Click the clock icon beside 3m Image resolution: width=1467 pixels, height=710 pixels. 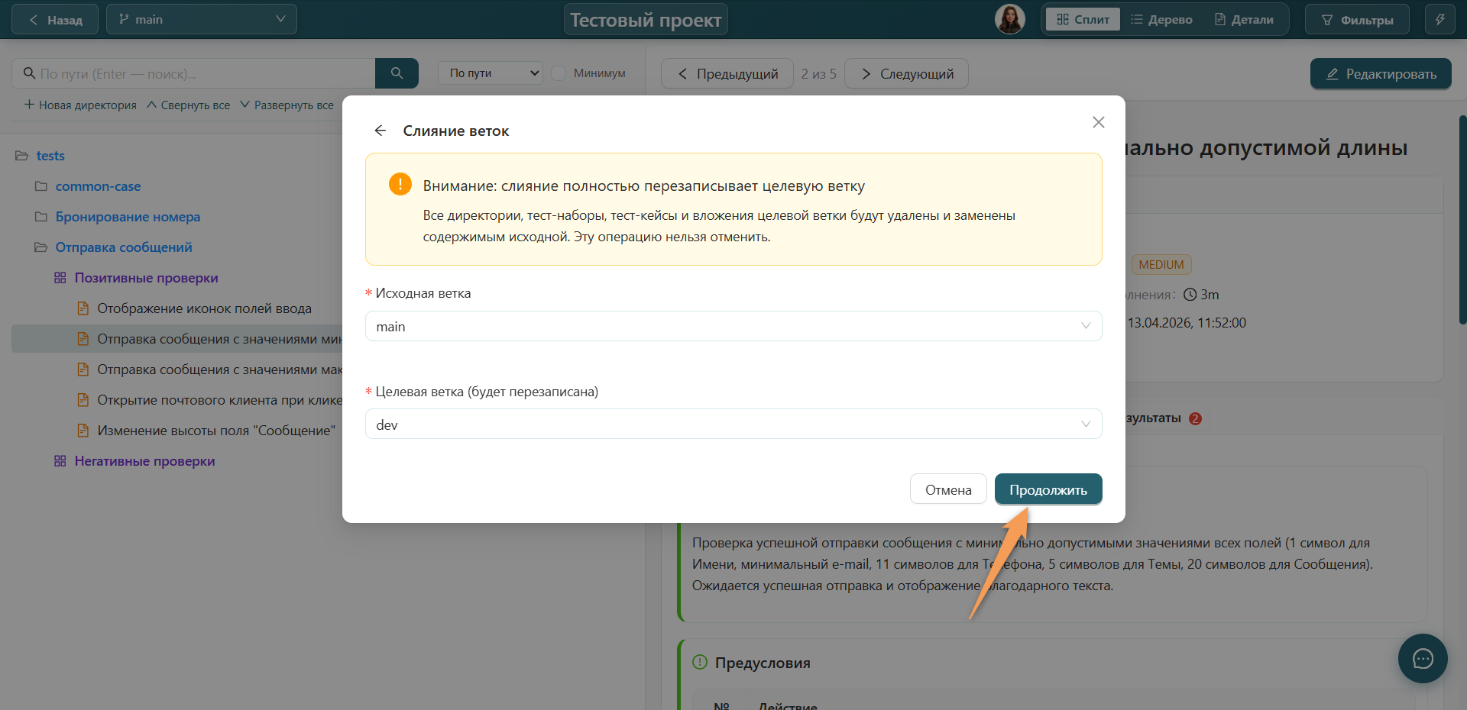(x=1190, y=295)
